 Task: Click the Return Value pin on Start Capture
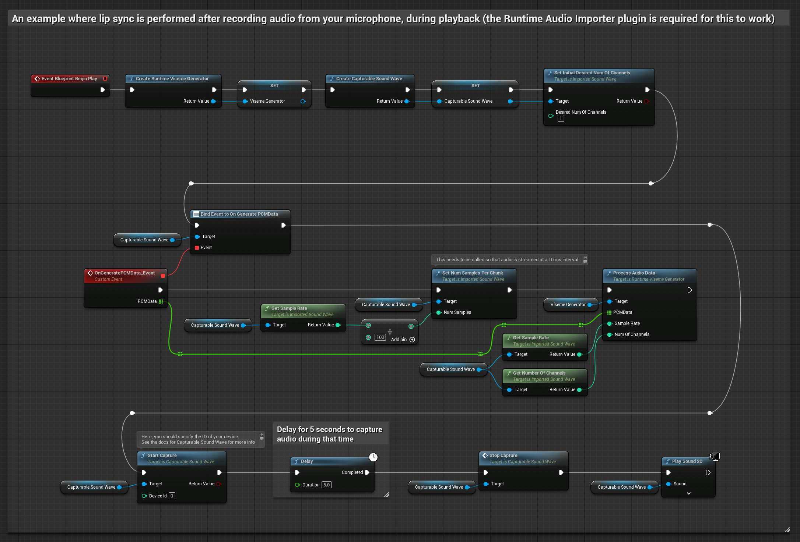pyautogui.click(x=219, y=484)
